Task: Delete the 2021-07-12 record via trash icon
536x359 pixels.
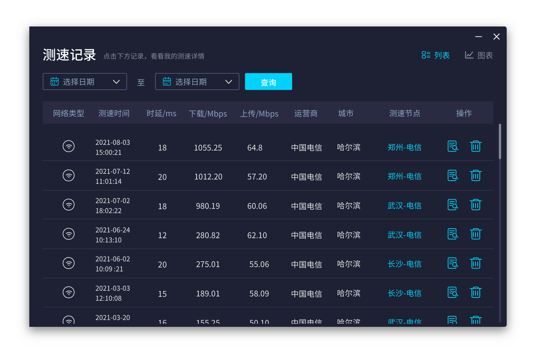Action: coord(476,175)
